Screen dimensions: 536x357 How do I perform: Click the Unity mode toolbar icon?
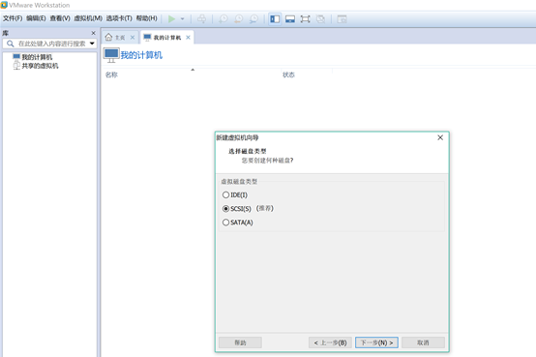click(x=320, y=18)
